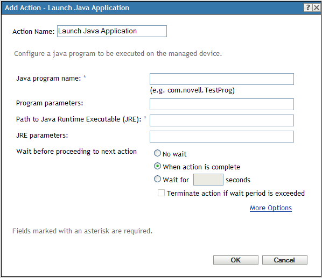The image size is (322, 278).
Task: Expand the More Options link
Action: 271,208
